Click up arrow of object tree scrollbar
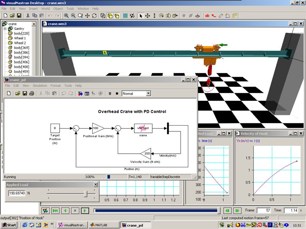Image resolution: width=306 pixels, height=229 pixels. pyautogui.click(x=34, y=24)
